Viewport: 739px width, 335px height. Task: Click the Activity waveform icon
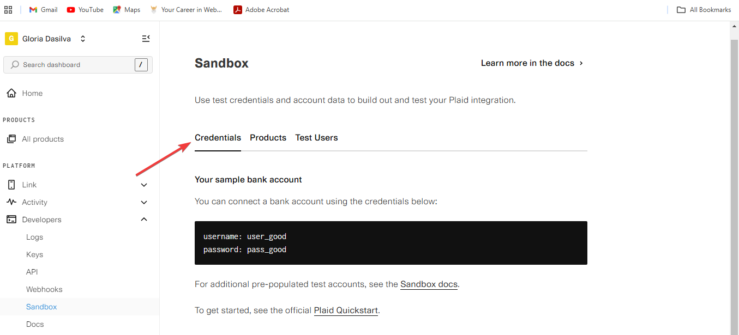(11, 202)
